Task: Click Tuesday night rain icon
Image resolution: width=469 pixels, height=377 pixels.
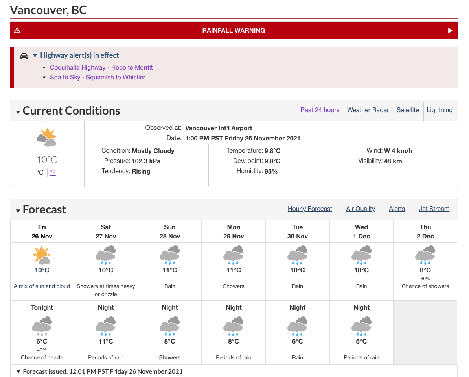Action: click(297, 326)
